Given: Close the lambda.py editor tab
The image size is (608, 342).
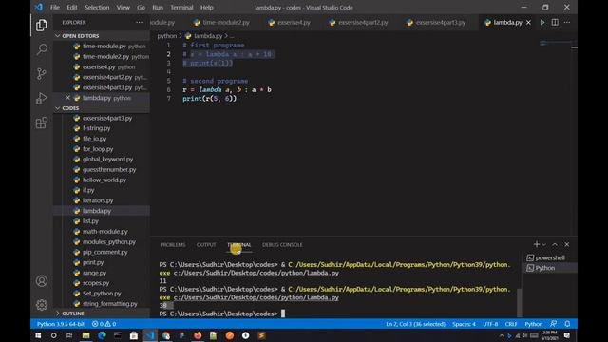Looking at the screenshot, I should point(528,23).
